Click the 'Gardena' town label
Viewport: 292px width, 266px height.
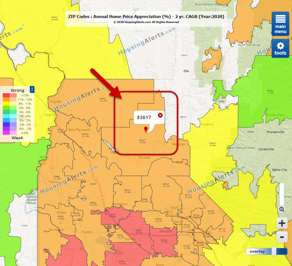207,124
